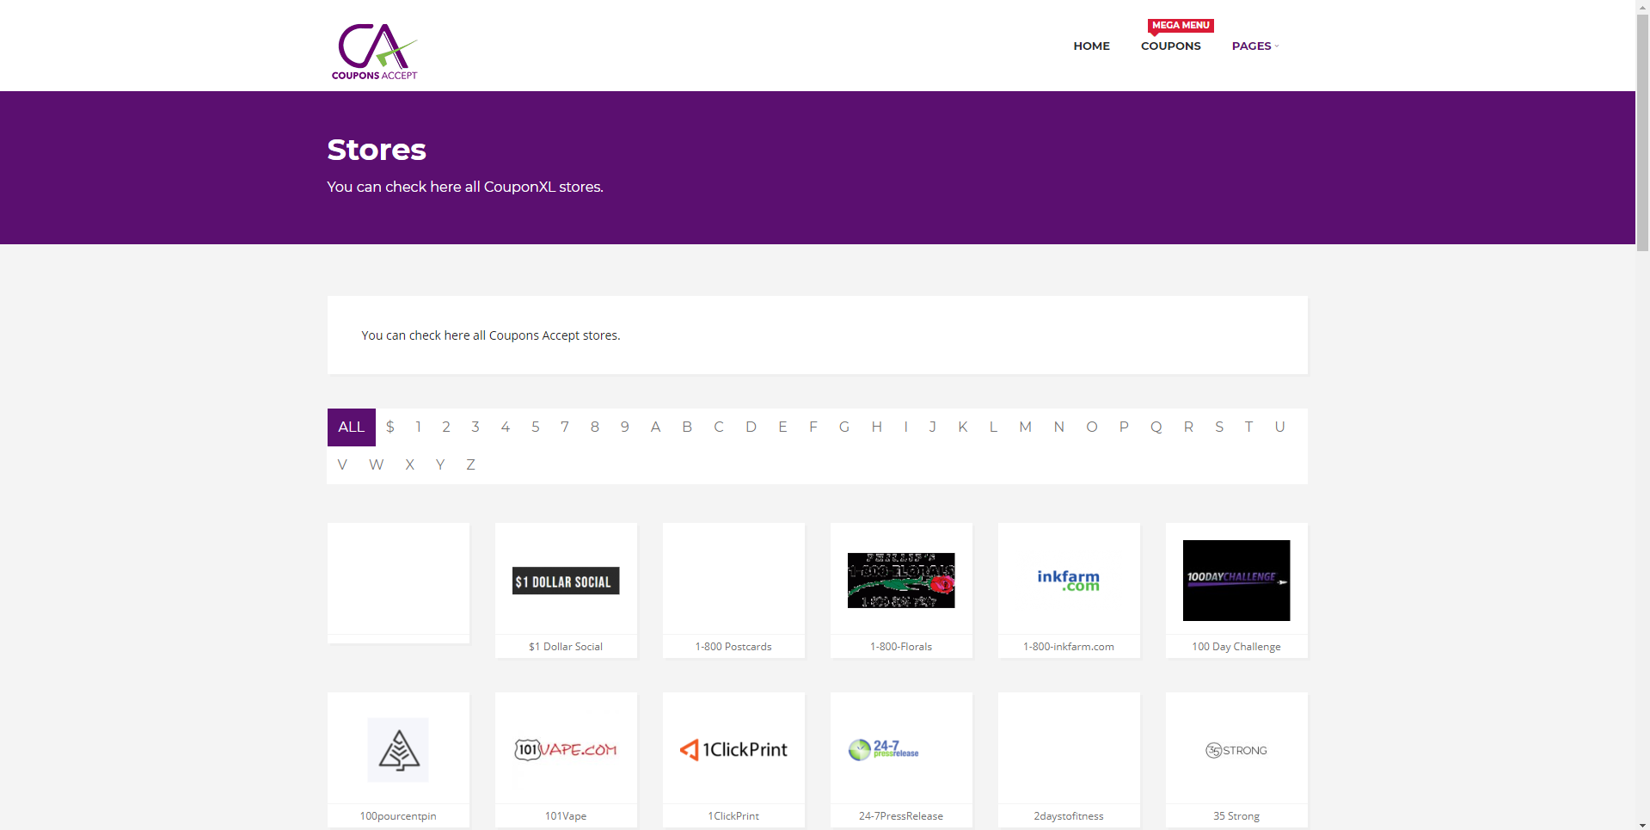The width and height of the screenshot is (1650, 830).
Task: Show stores starting with letter E
Action: 782,427
